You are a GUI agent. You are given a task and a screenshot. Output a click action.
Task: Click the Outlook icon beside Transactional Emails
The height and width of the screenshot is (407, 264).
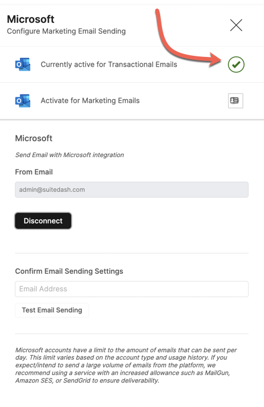point(23,64)
